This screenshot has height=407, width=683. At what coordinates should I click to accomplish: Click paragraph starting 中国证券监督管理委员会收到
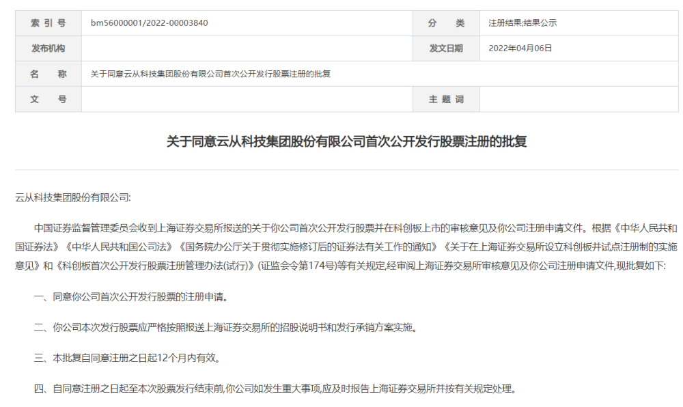tap(346, 247)
